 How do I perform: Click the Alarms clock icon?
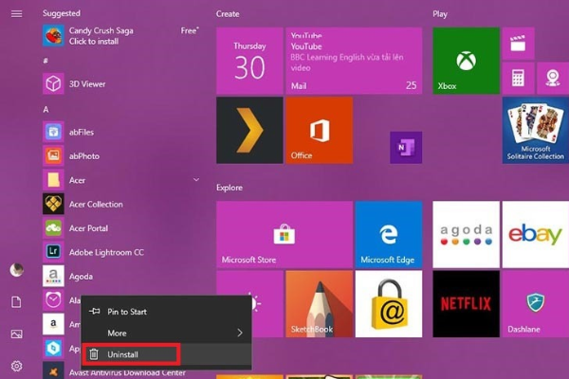[53, 300]
